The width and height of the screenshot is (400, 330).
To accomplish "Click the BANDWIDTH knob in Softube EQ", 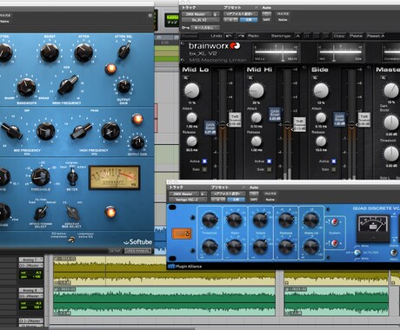I will pyautogui.click(x=26, y=87).
